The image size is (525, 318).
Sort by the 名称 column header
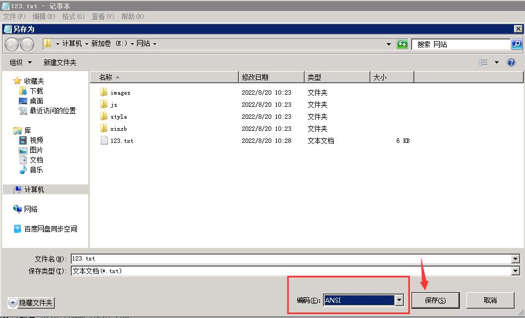click(x=164, y=77)
